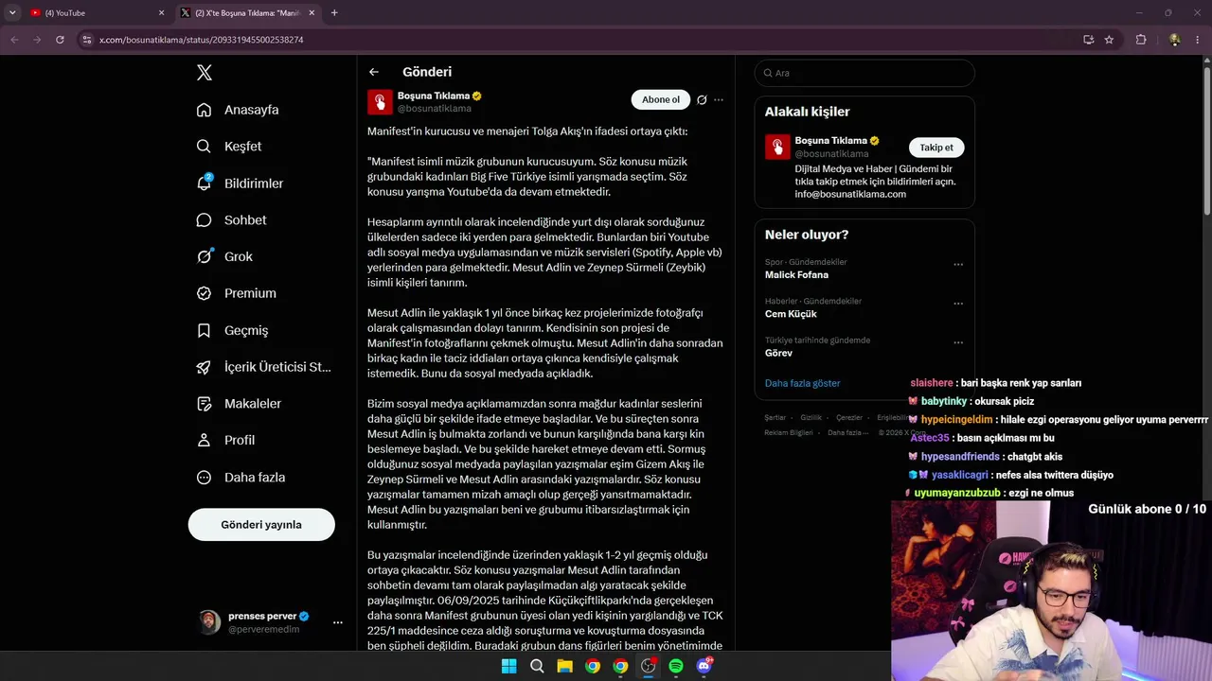Click Daha fazla göster link
The width and height of the screenshot is (1212, 681).
(803, 383)
